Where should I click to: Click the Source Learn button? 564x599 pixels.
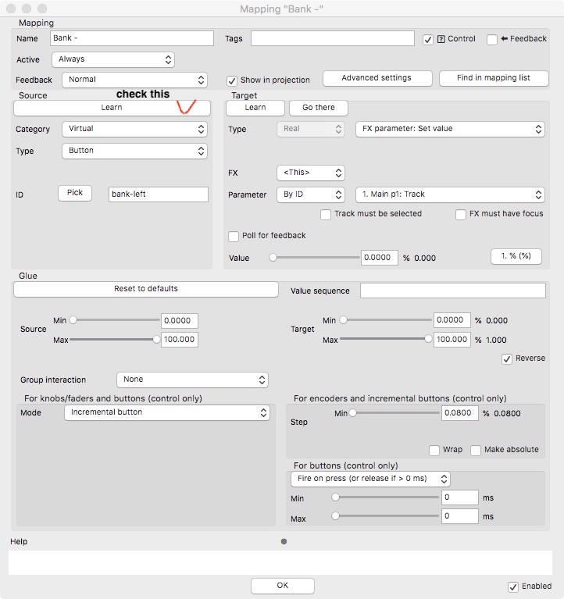coord(112,108)
